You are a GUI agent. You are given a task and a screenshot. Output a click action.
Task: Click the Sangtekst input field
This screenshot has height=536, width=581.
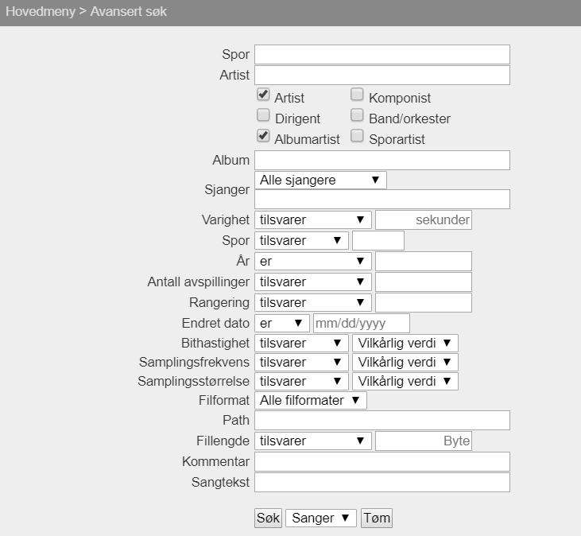382,482
